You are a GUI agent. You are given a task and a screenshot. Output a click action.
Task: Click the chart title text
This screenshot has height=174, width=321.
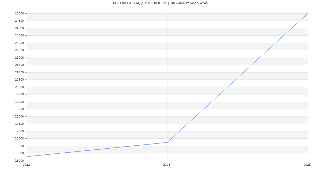(160, 3)
